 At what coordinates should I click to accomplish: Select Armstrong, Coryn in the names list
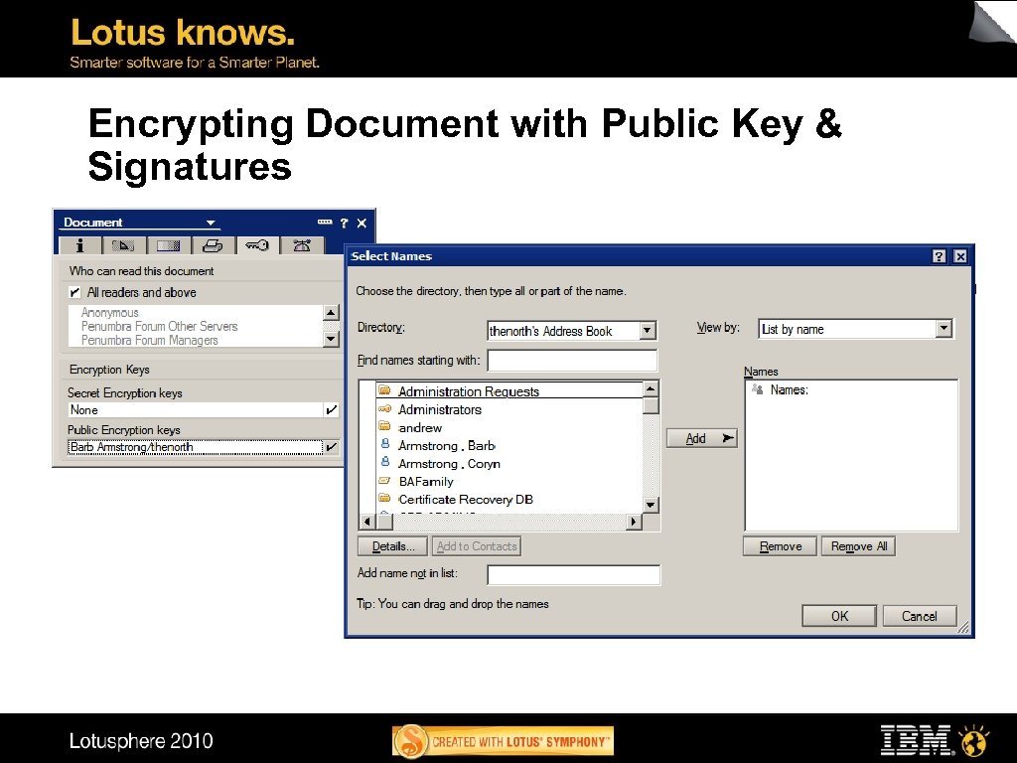pos(447,463)
